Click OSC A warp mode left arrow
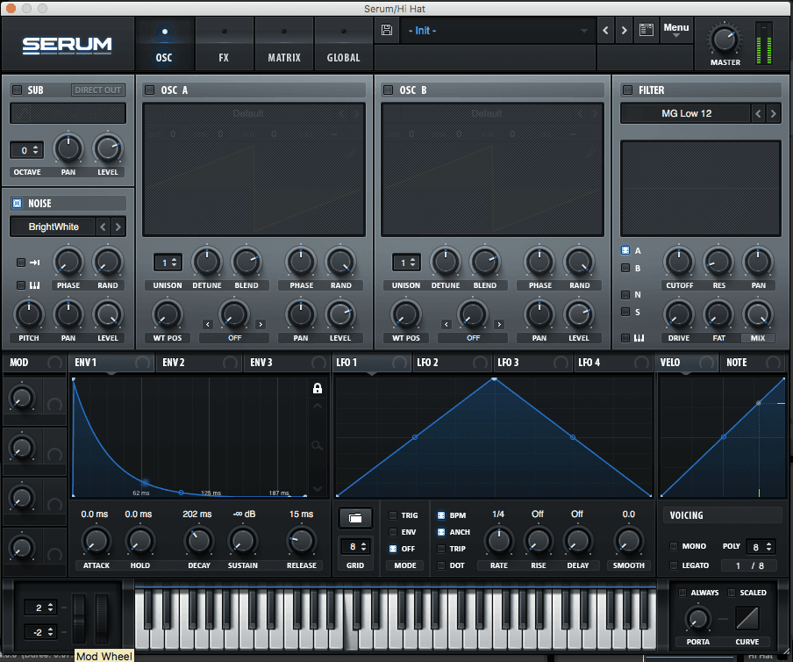The height and width of the screenshot is (662, 793). (x=207, y=325)
